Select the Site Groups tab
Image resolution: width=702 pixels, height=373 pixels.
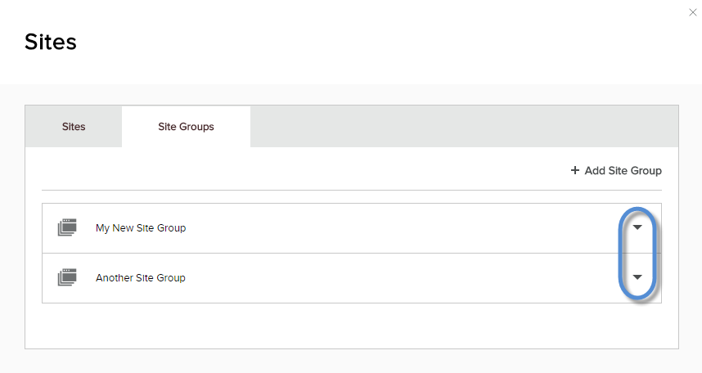point(186,127)
